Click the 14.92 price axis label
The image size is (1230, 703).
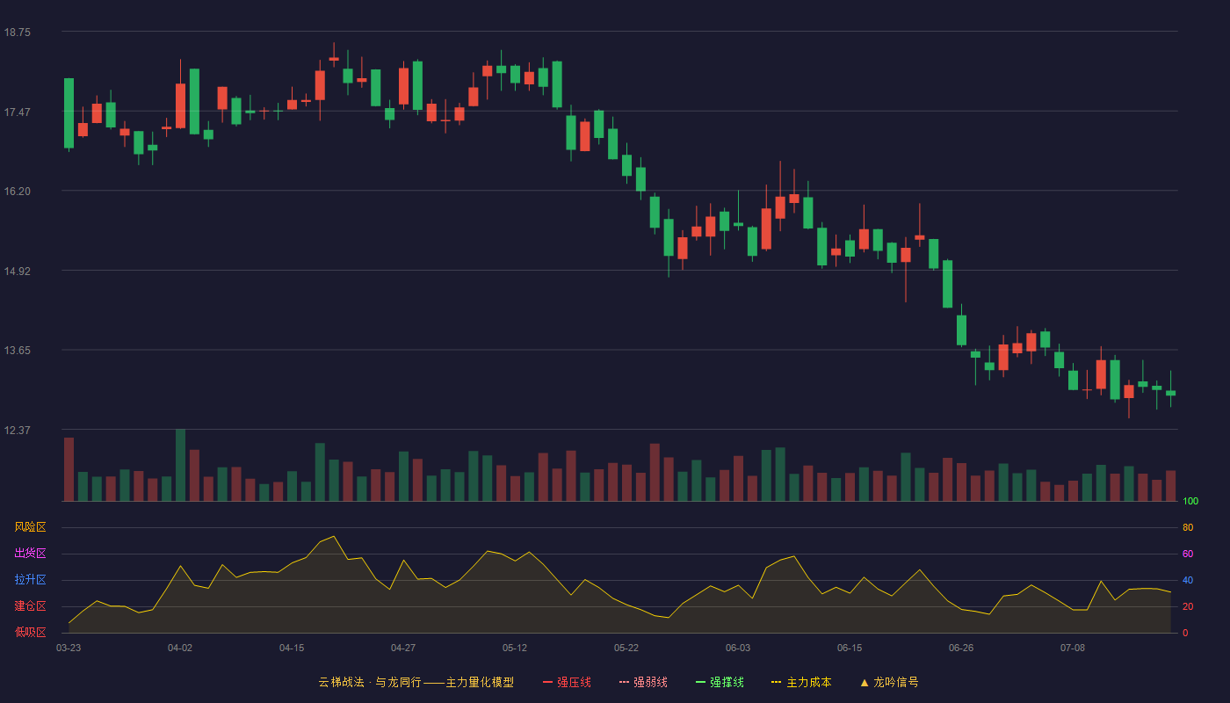[17, 272]
